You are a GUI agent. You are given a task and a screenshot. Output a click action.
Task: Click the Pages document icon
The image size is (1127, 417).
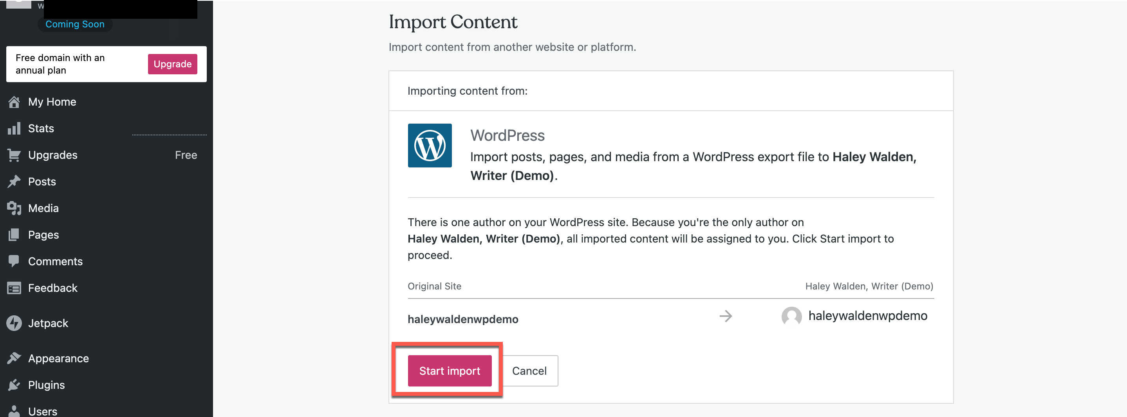coord(14,235)
